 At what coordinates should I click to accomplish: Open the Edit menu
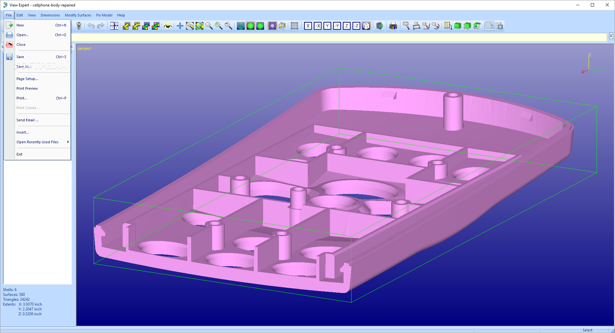point(20,15)
